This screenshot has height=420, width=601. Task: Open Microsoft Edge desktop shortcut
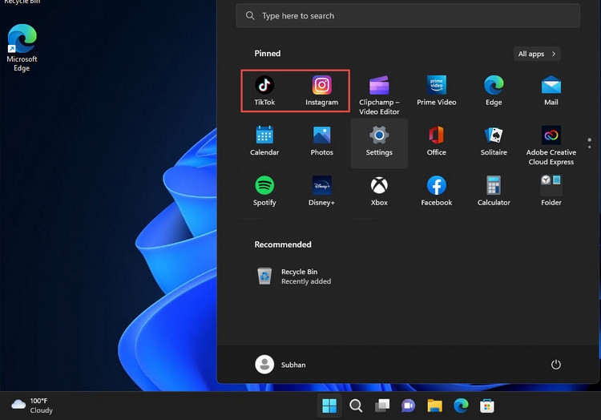[22, 48]
